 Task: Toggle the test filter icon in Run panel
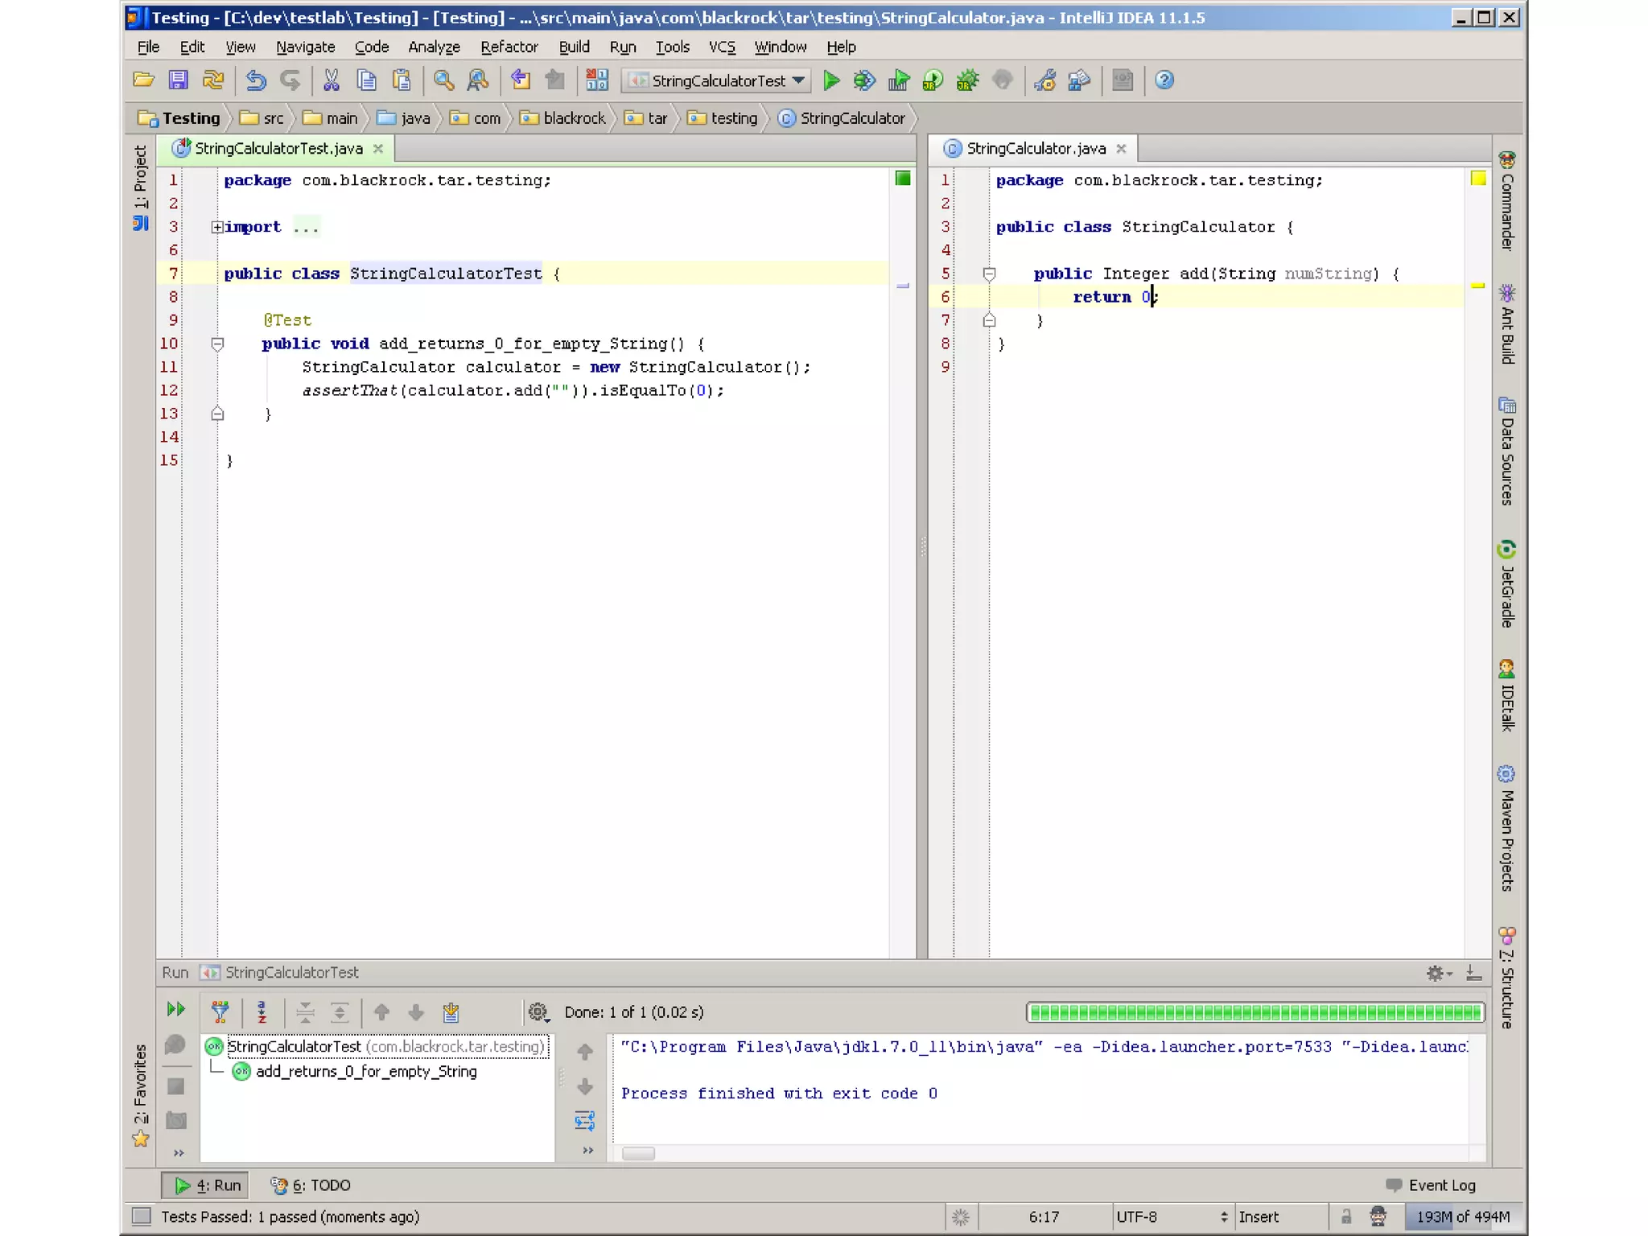pyautogui.click(x=220, y=1011)
